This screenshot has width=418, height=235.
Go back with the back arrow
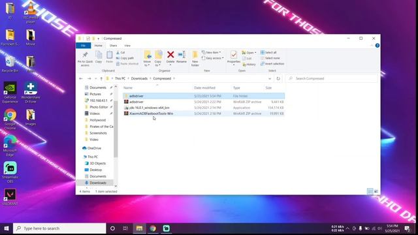(81, 78)
